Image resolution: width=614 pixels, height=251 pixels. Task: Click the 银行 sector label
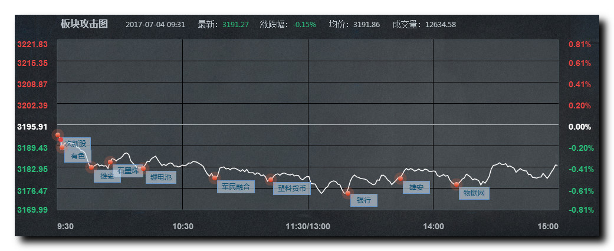(363, 200)
